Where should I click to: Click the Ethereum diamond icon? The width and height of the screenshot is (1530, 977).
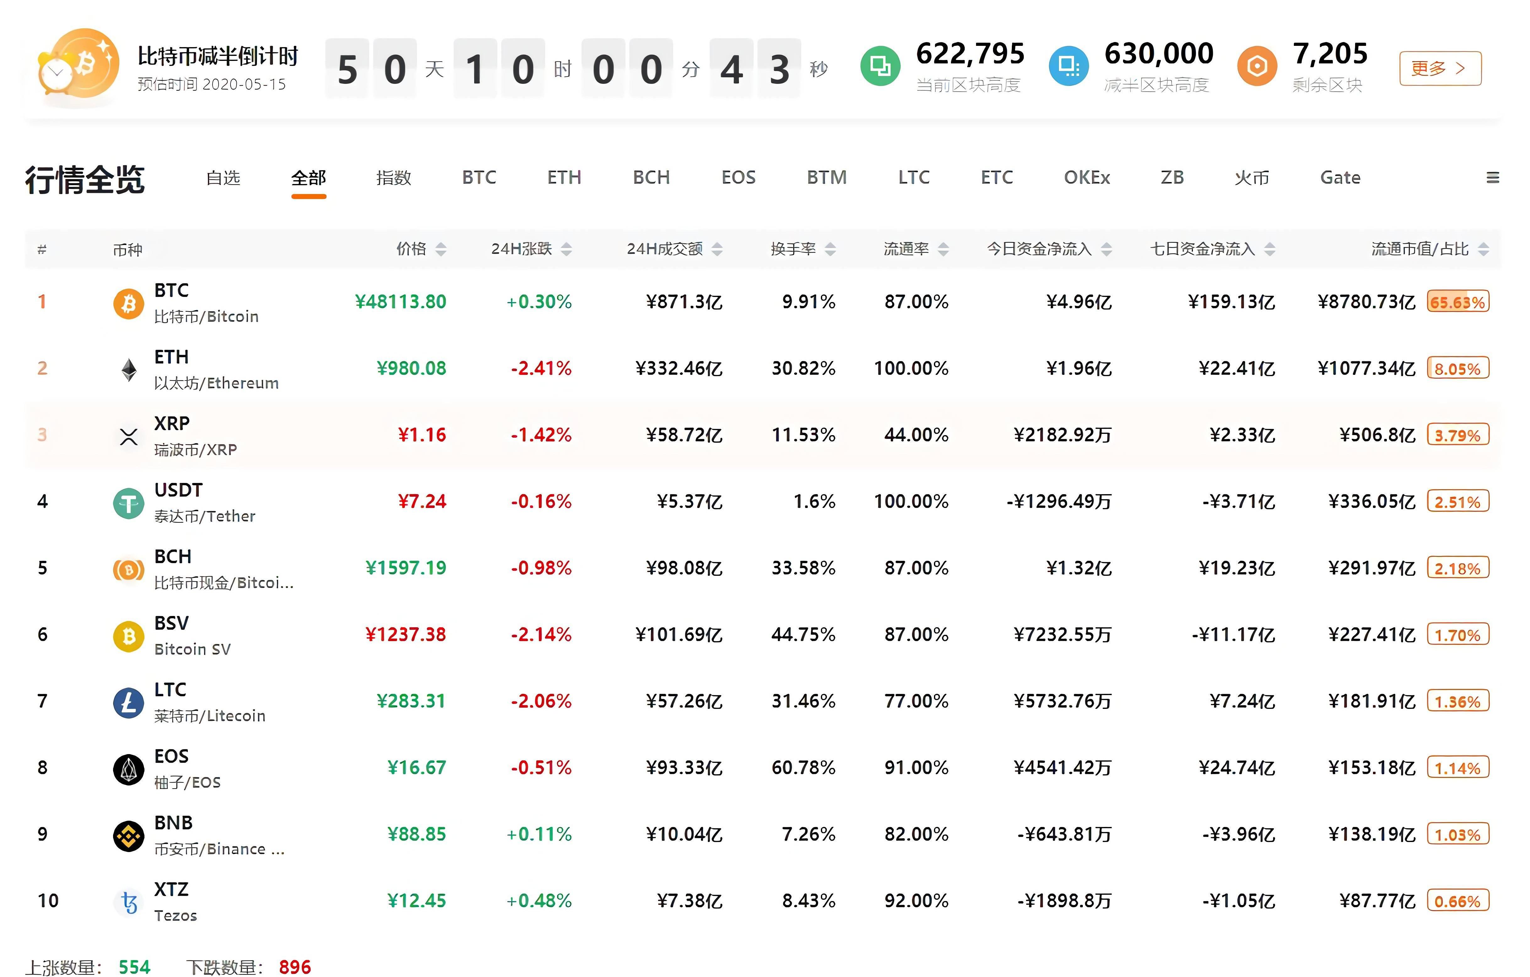pos(128,370)
